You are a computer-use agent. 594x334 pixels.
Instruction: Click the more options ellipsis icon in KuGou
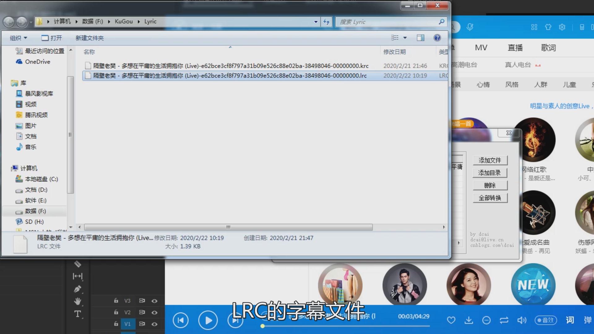click(x=486, y=320)
